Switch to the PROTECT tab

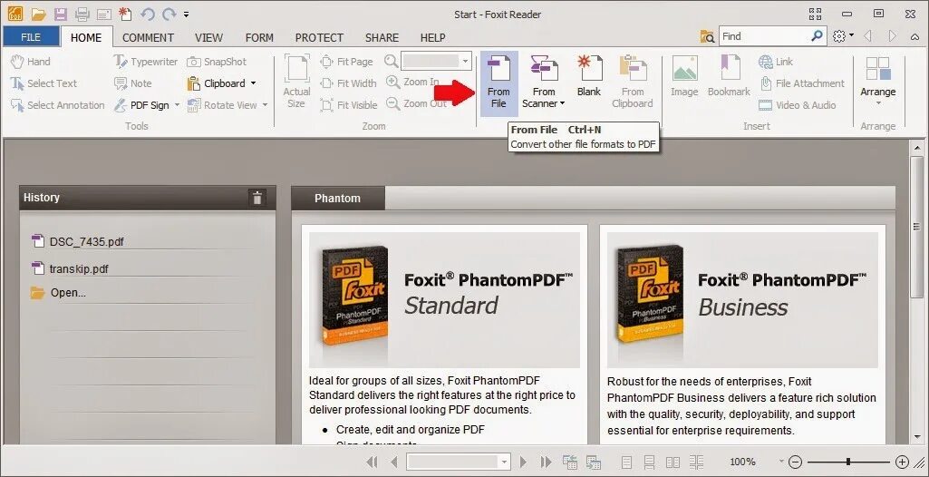[319, 37]
